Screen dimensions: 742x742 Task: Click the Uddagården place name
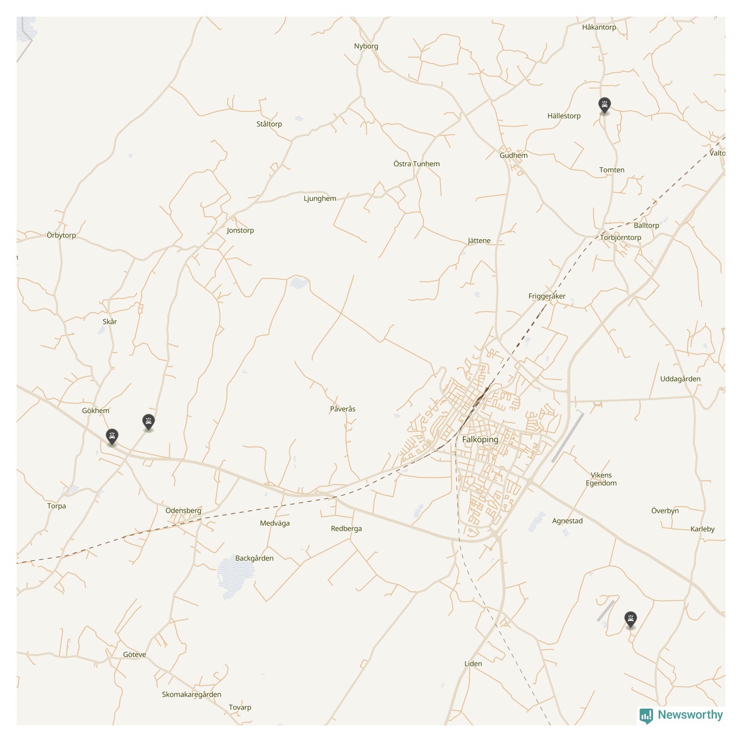click(x=681, y=379)
